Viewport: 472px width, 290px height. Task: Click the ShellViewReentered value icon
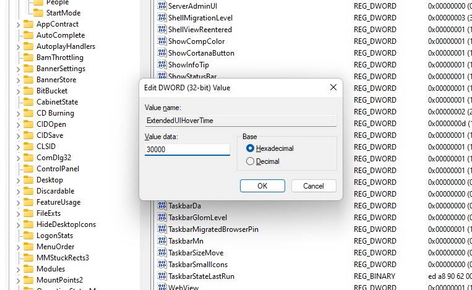pyautogui.click(x=162, y=29)
